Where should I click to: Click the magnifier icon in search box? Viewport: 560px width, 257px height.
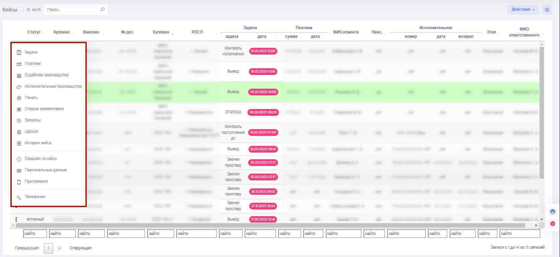tap(102, 10)
